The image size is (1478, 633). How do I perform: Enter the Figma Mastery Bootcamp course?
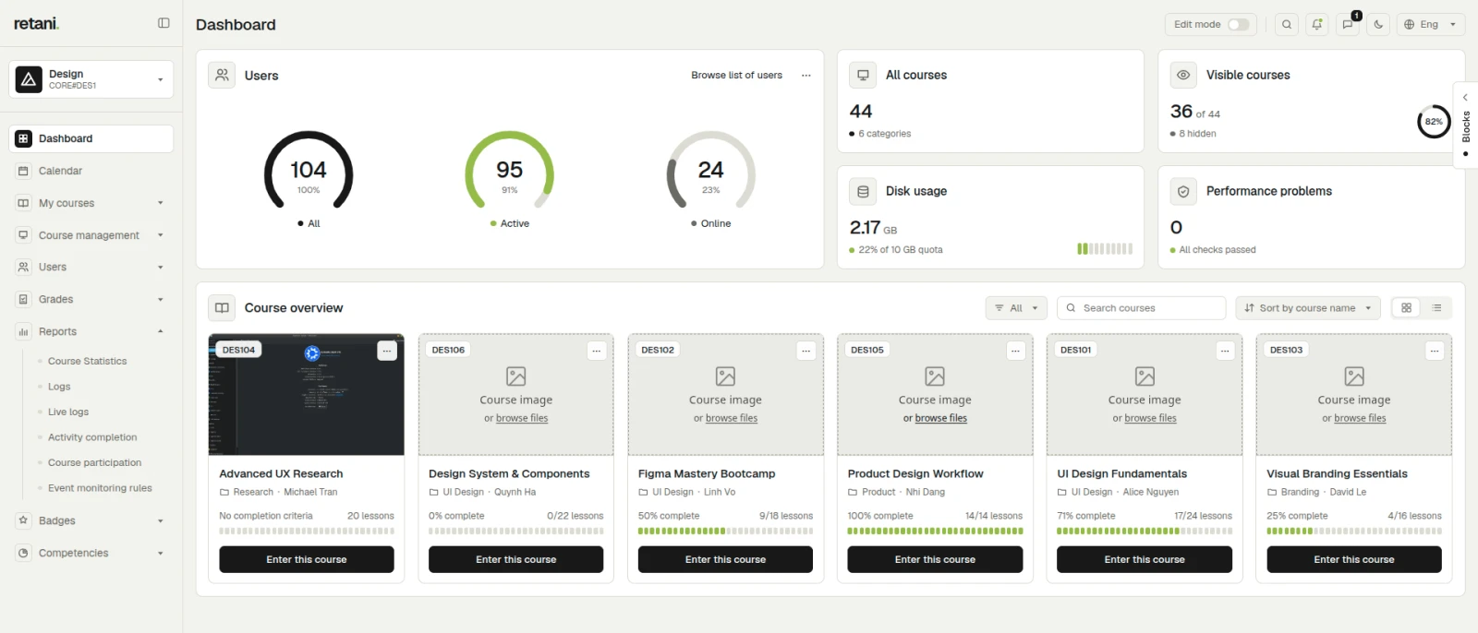pos(725,559)
